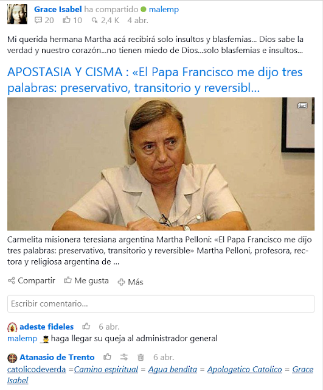Open the Apologetico Catolico link

pos(245,369)
